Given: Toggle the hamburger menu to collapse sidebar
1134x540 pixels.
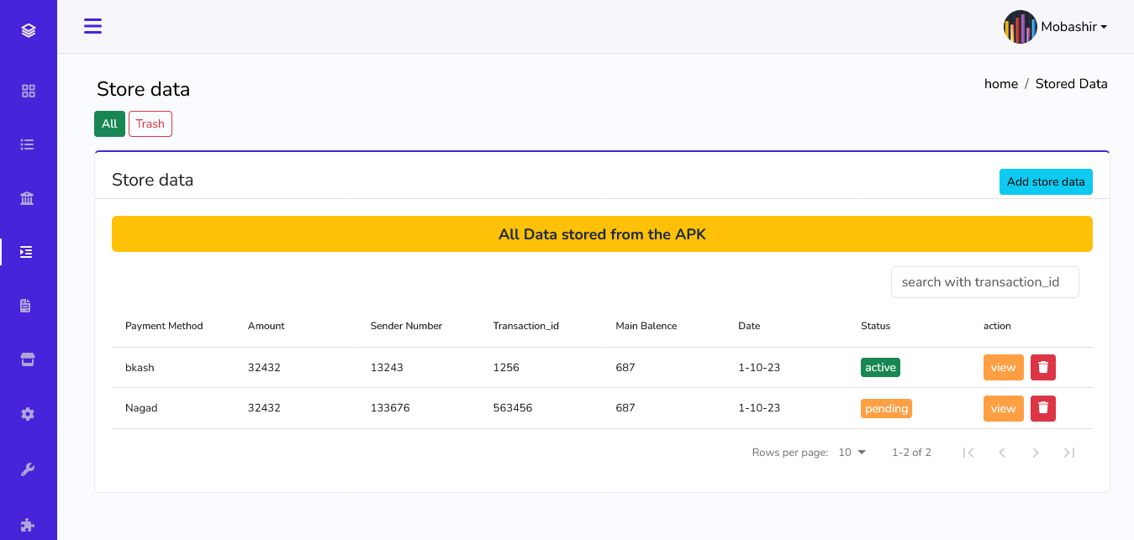Looking at the screenshot, I should pos(92,26).
